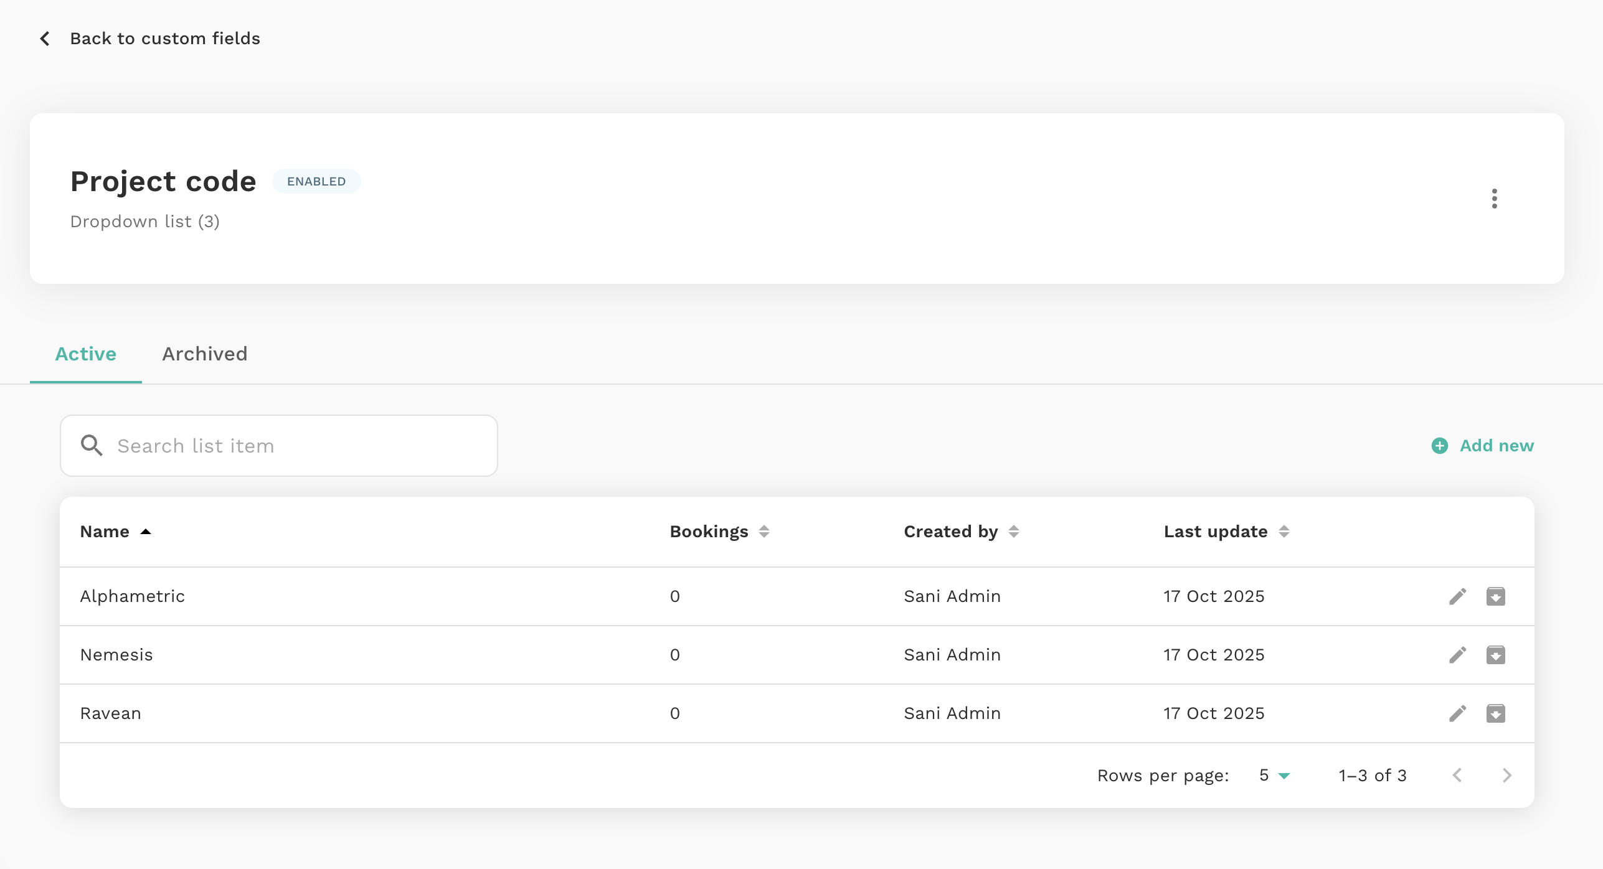Click the Rows per page label

pyautogui.click(x=1163, y=776)
